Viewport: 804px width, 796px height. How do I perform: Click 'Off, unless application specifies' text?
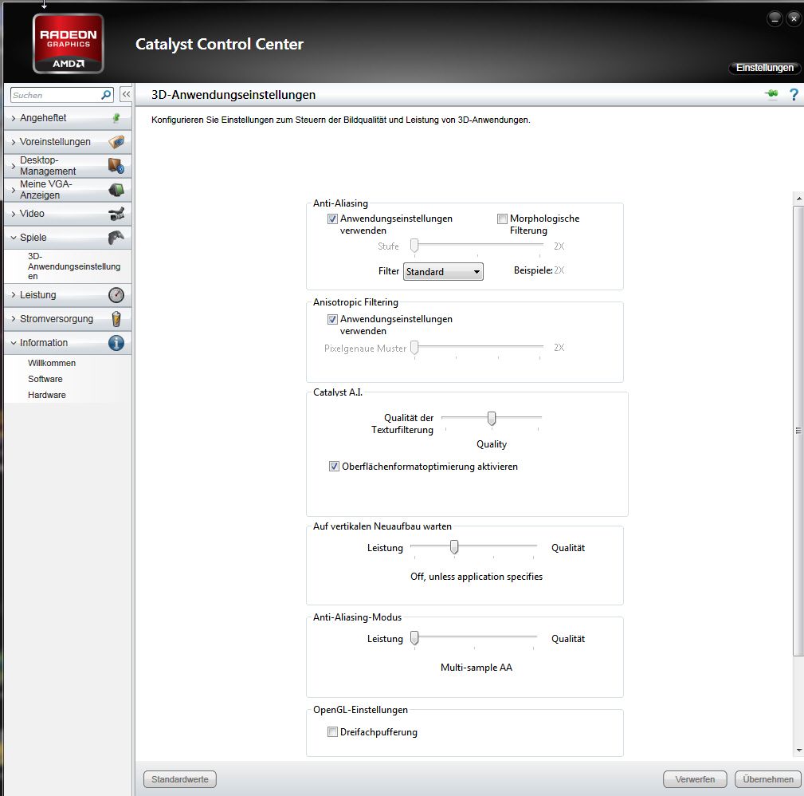tap(477, 577)
